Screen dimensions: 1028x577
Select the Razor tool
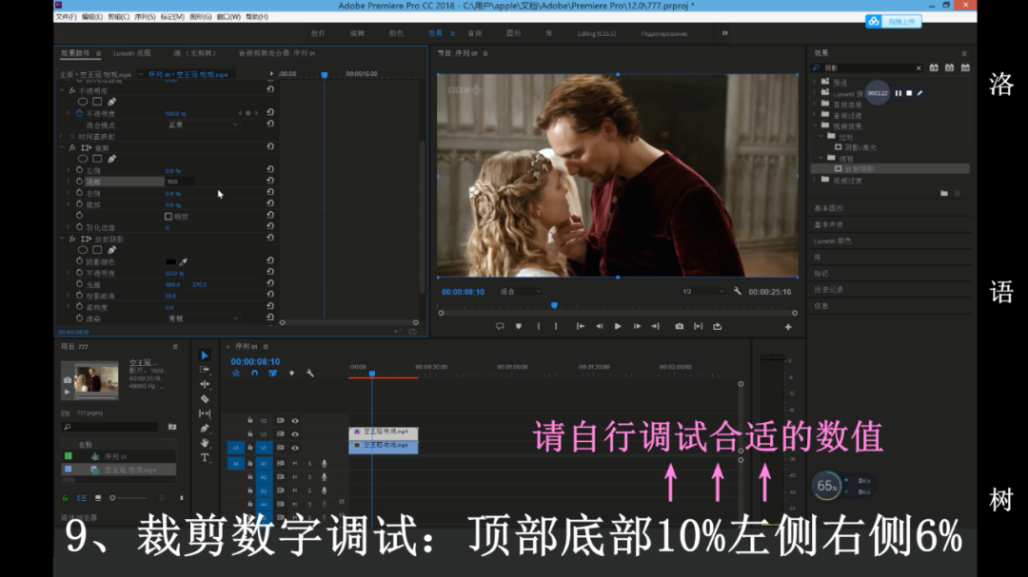tap(205, 399)
